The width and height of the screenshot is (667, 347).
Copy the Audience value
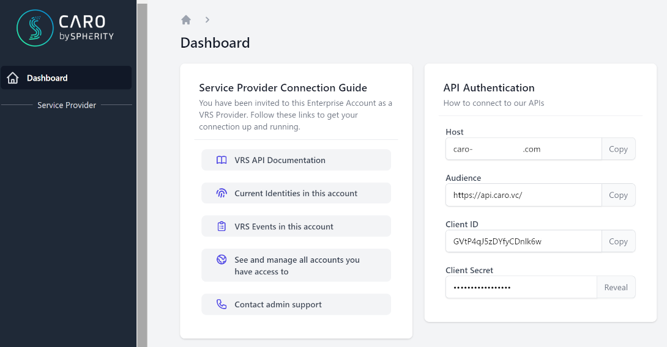[618, 195]
